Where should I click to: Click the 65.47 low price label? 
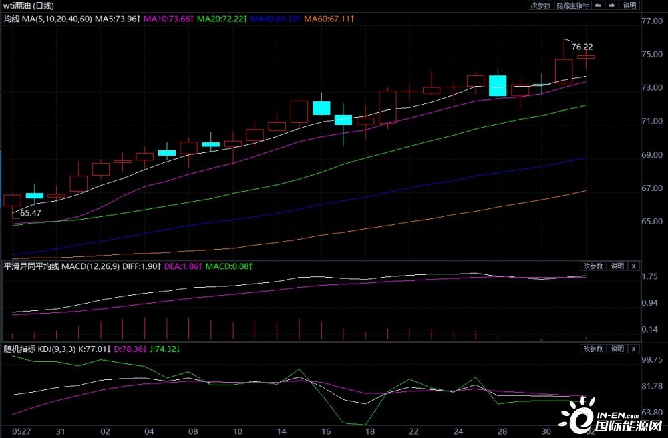click(x=31, y=213)
